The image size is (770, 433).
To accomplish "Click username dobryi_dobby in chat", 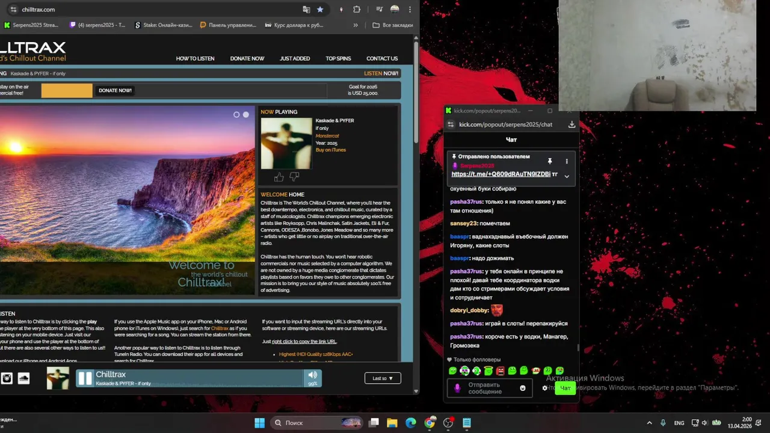I will 469,310.
